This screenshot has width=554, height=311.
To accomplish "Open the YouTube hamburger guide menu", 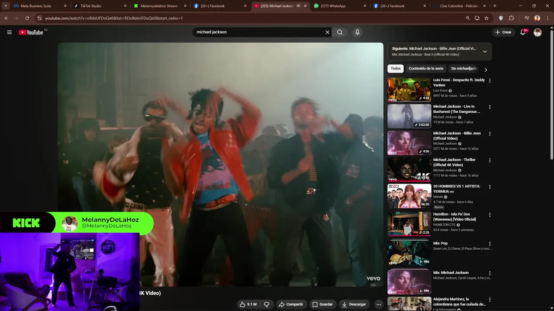I will 9,32.
